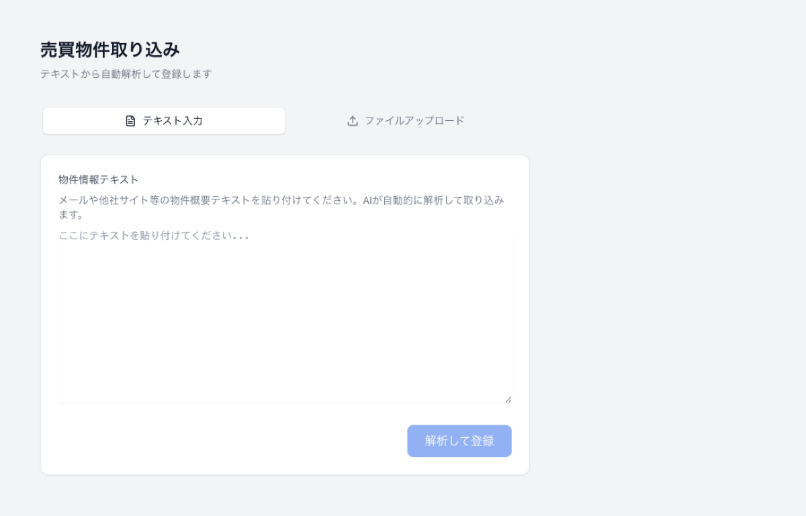Click the ます。 line of the description

(x=71, y=215)
